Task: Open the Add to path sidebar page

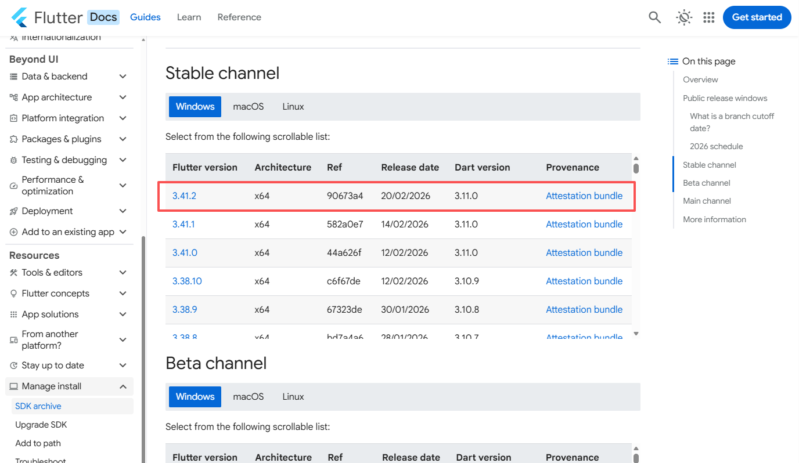Action: pos(38,443)
